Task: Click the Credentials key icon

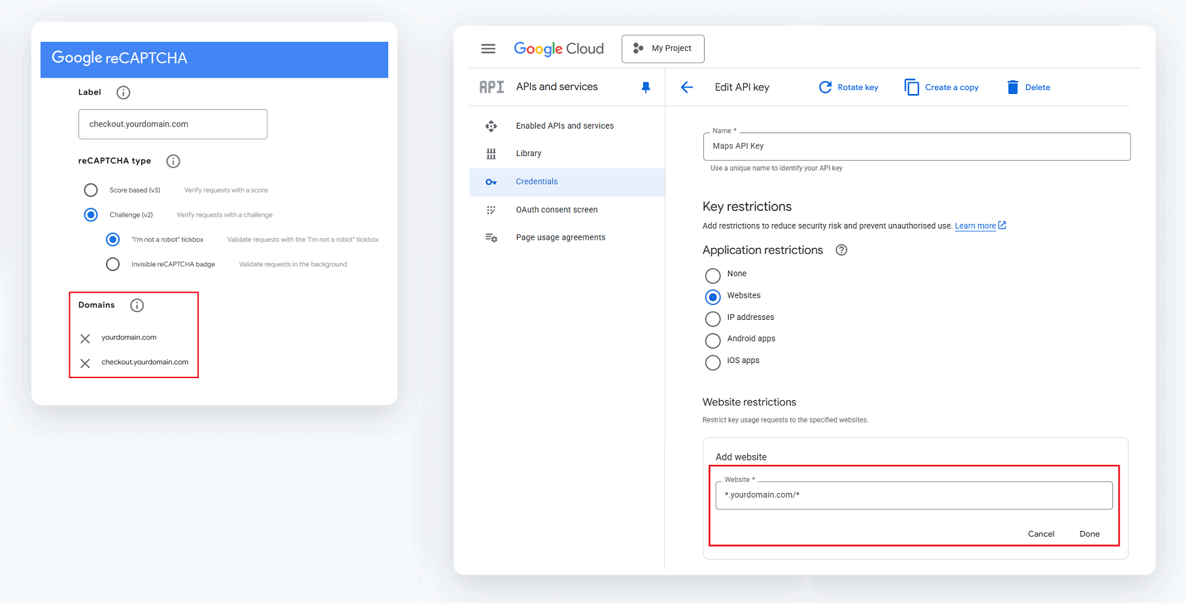Action: [491, 182]
